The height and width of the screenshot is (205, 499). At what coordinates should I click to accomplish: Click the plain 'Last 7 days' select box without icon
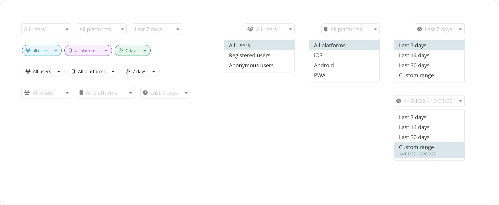click(x=157, y=29)
